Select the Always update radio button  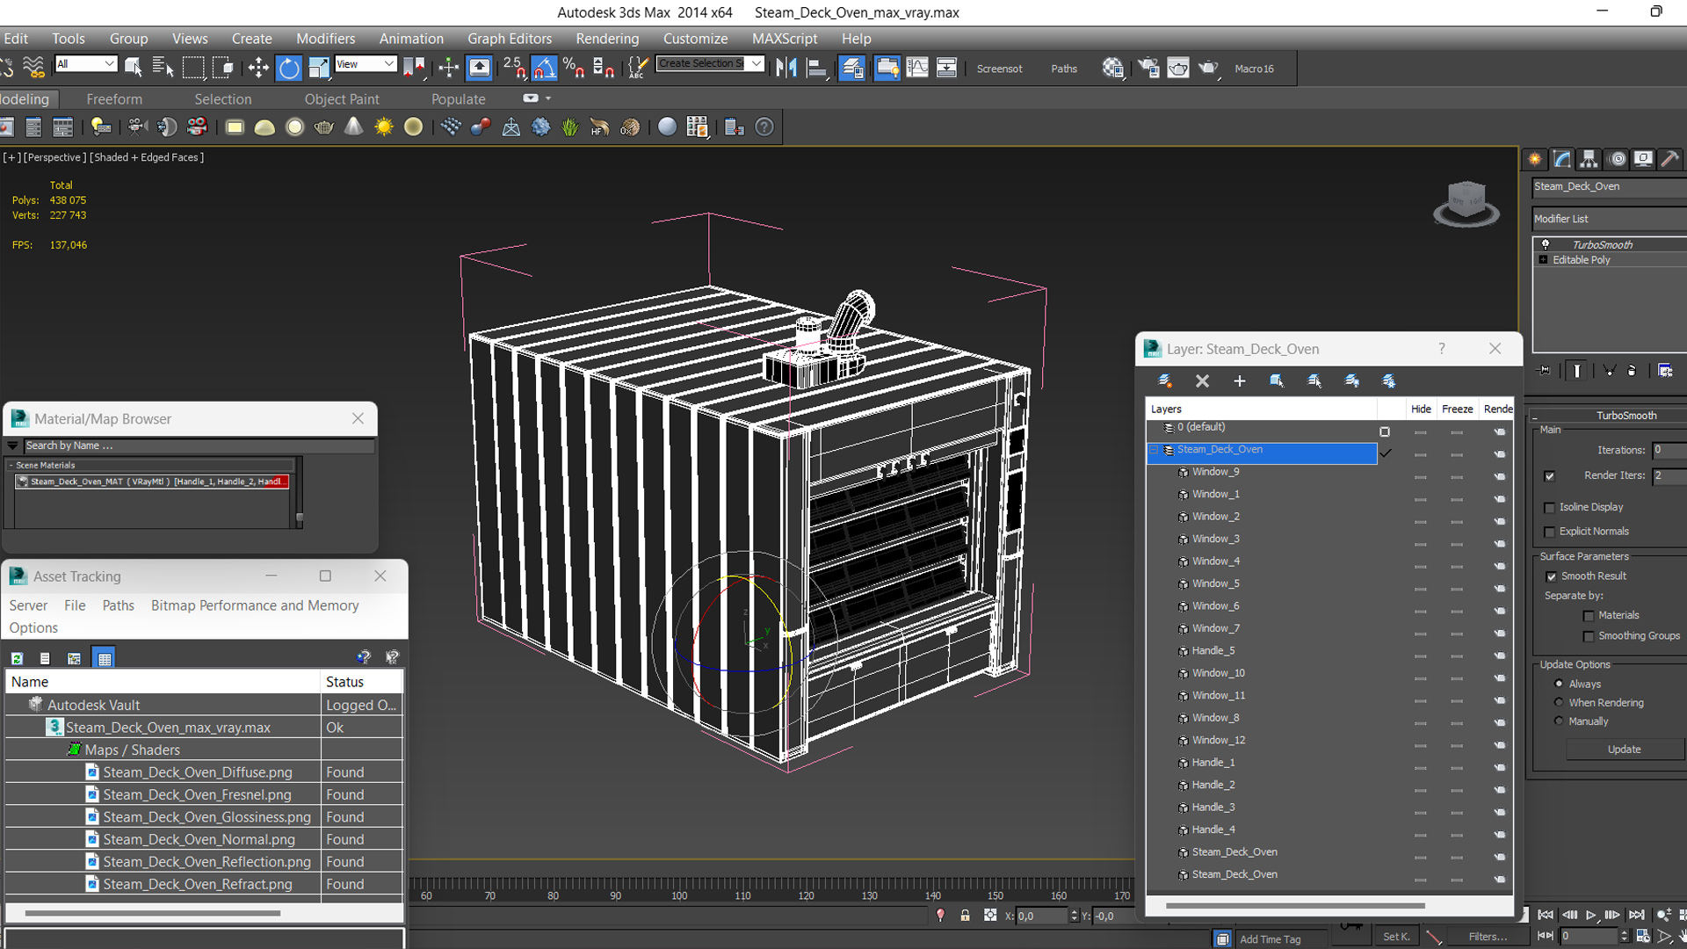(x=1559, y=683)
